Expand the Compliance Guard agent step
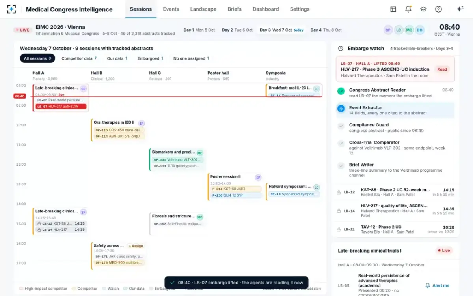 click(395, 127)
